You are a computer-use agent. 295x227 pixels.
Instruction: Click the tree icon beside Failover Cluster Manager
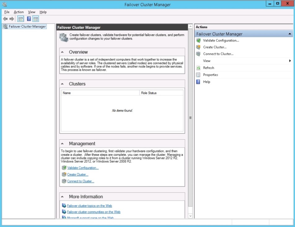[x=5, y=27]
